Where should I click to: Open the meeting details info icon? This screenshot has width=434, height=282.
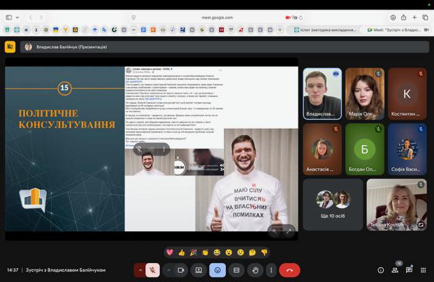pyautogui.click(x=380, y=270)
